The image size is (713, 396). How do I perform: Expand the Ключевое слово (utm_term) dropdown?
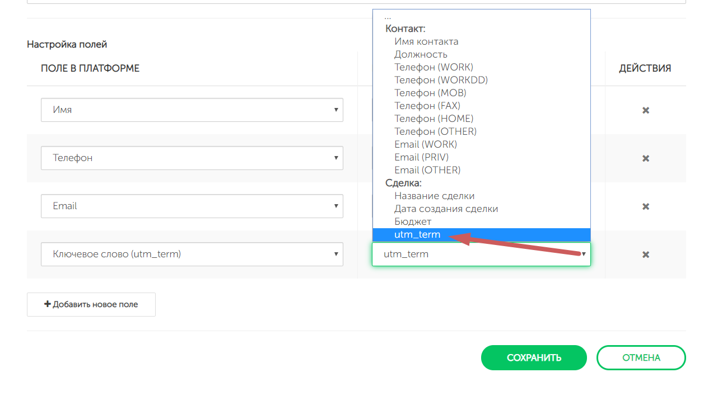[192, 254]
